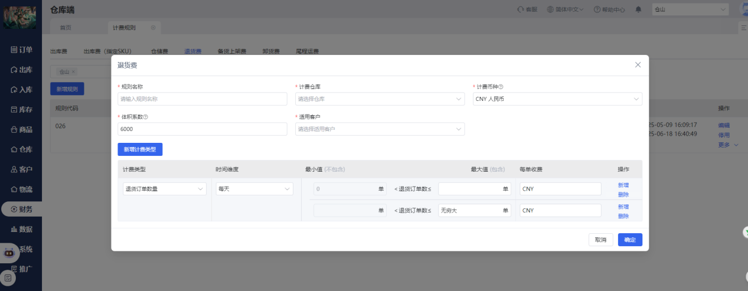Viewport: 748px width, 291px height.
Task: Click the 客服 headset icon
Action: [x=527, y=9]
